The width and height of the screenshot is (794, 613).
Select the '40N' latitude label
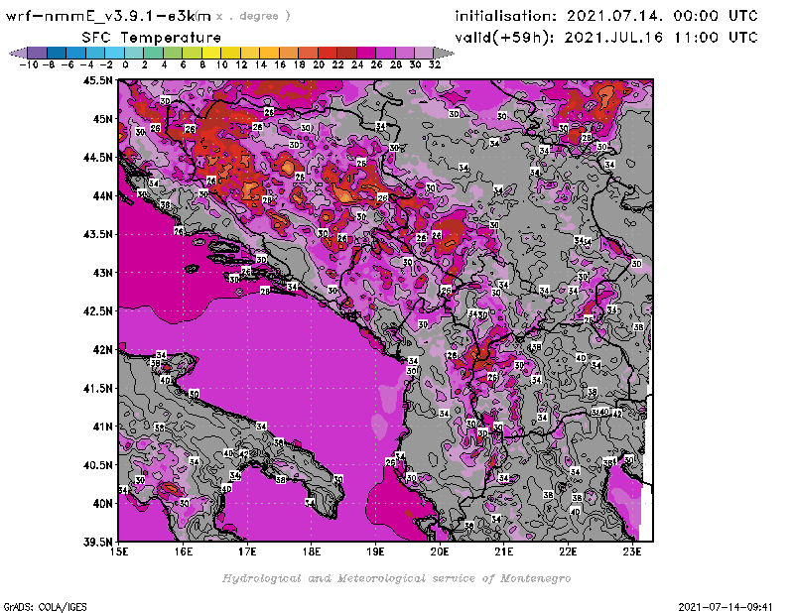[x=103, y=504]
